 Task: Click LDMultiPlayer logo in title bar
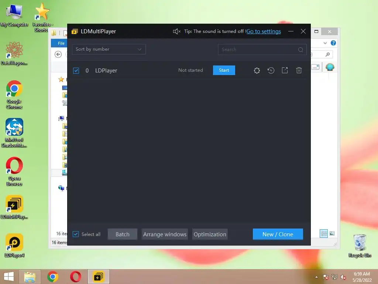(x=75, y=31)
